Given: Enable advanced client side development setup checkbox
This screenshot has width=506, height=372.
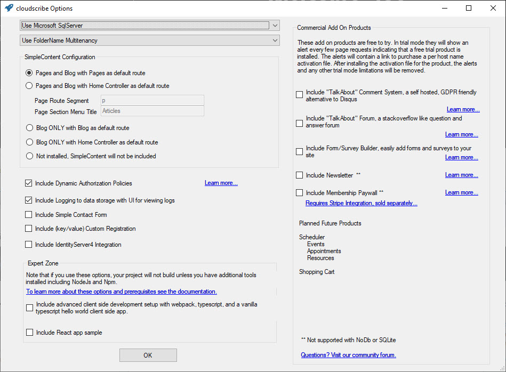Looking at the screenshot, I should (29, 308).
